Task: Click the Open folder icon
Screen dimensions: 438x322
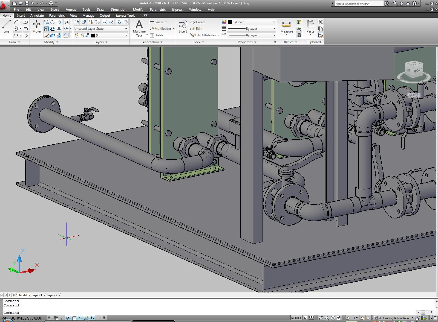Action: (x=21, y=3)
